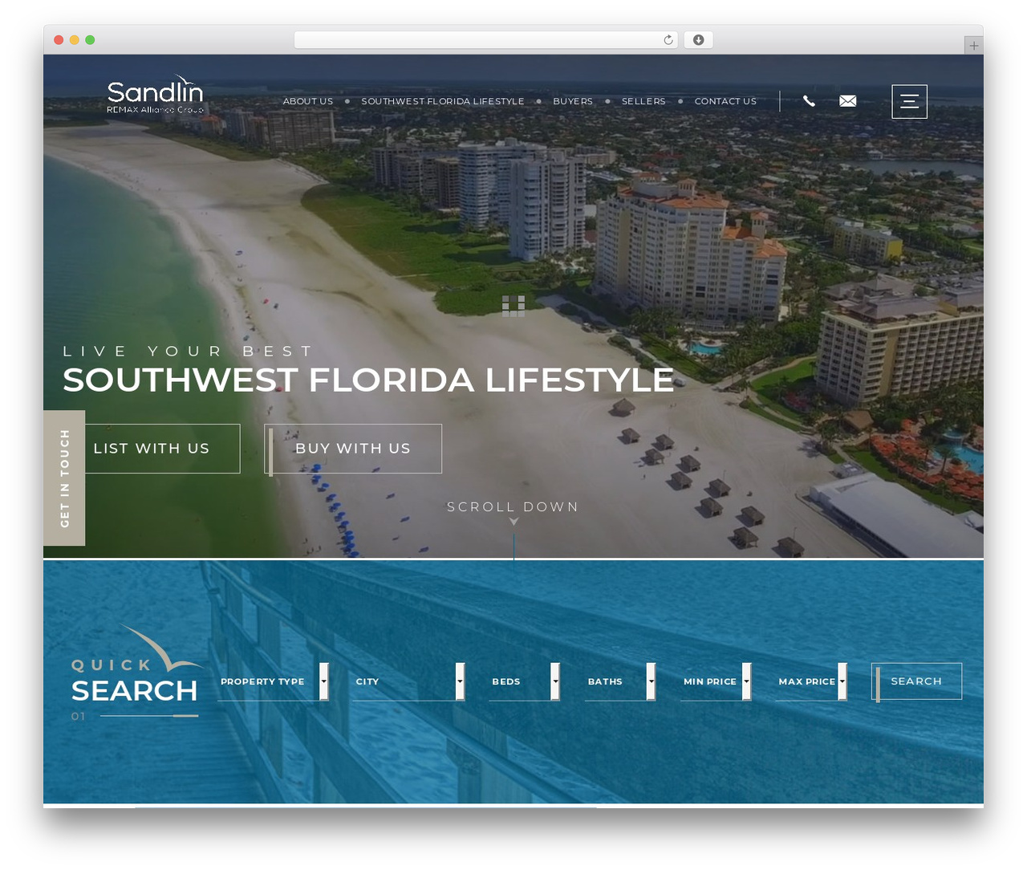Click the Buy With Us button
The image size is (1027, 870).
point(353,449)
